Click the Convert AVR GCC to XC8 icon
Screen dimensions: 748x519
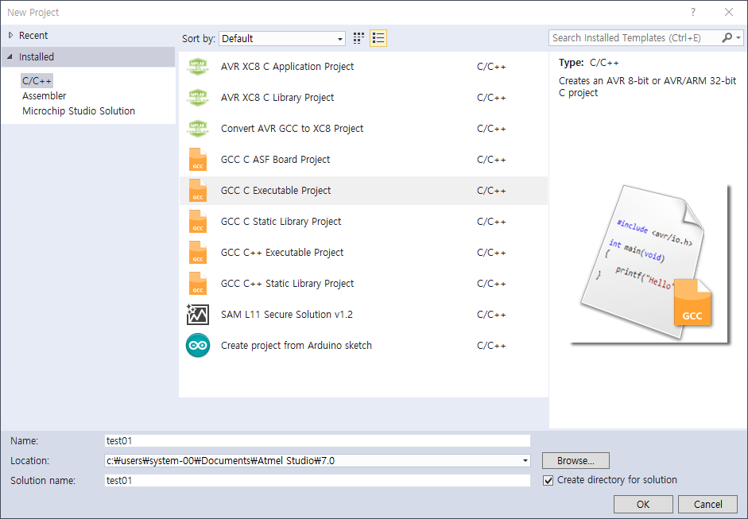coord(198,128)
